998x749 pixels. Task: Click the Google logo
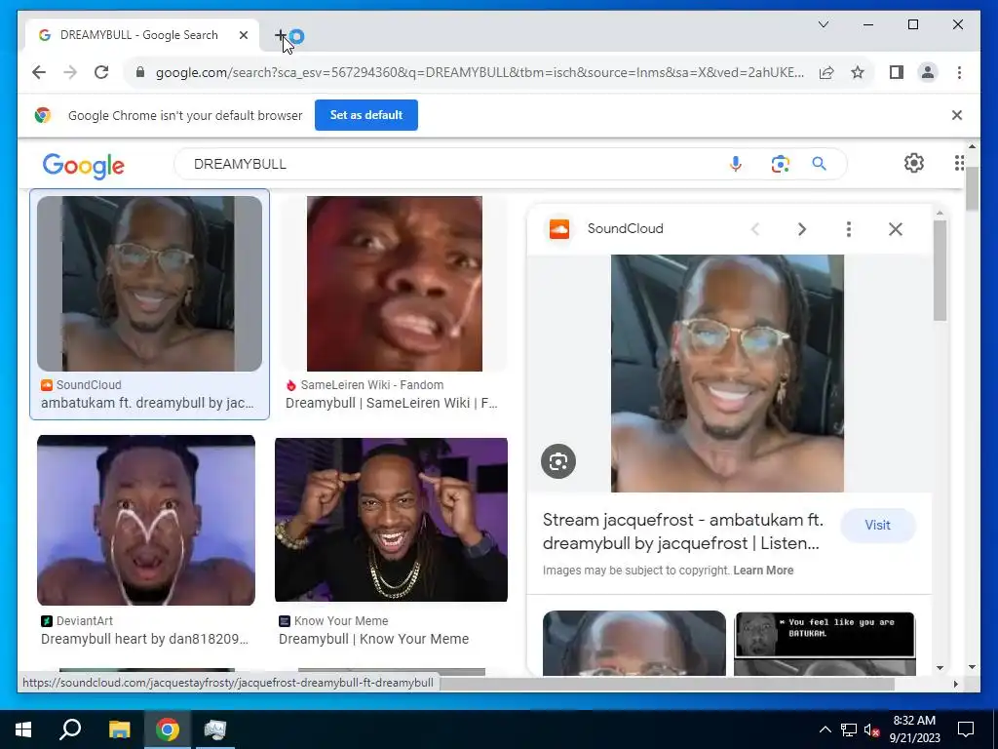(84, 166)
